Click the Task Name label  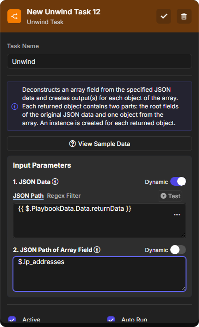23,46
